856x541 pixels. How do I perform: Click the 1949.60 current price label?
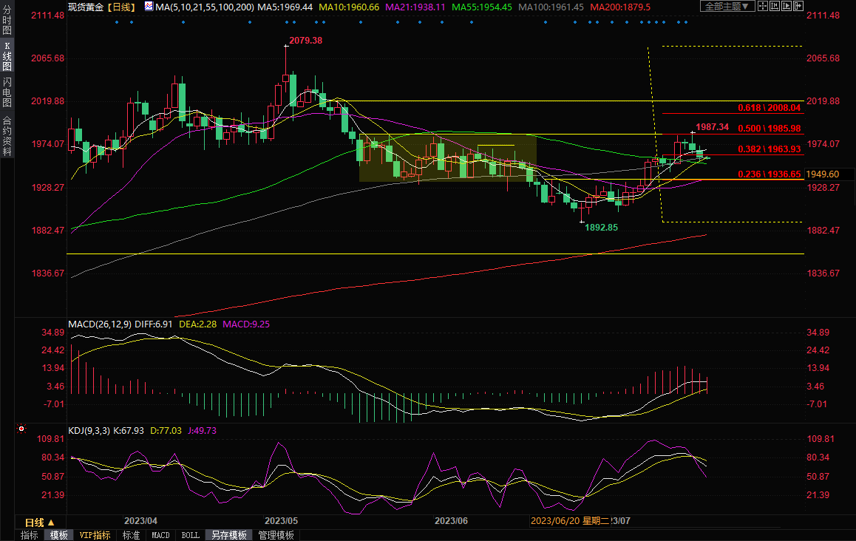tap(822, 174)
